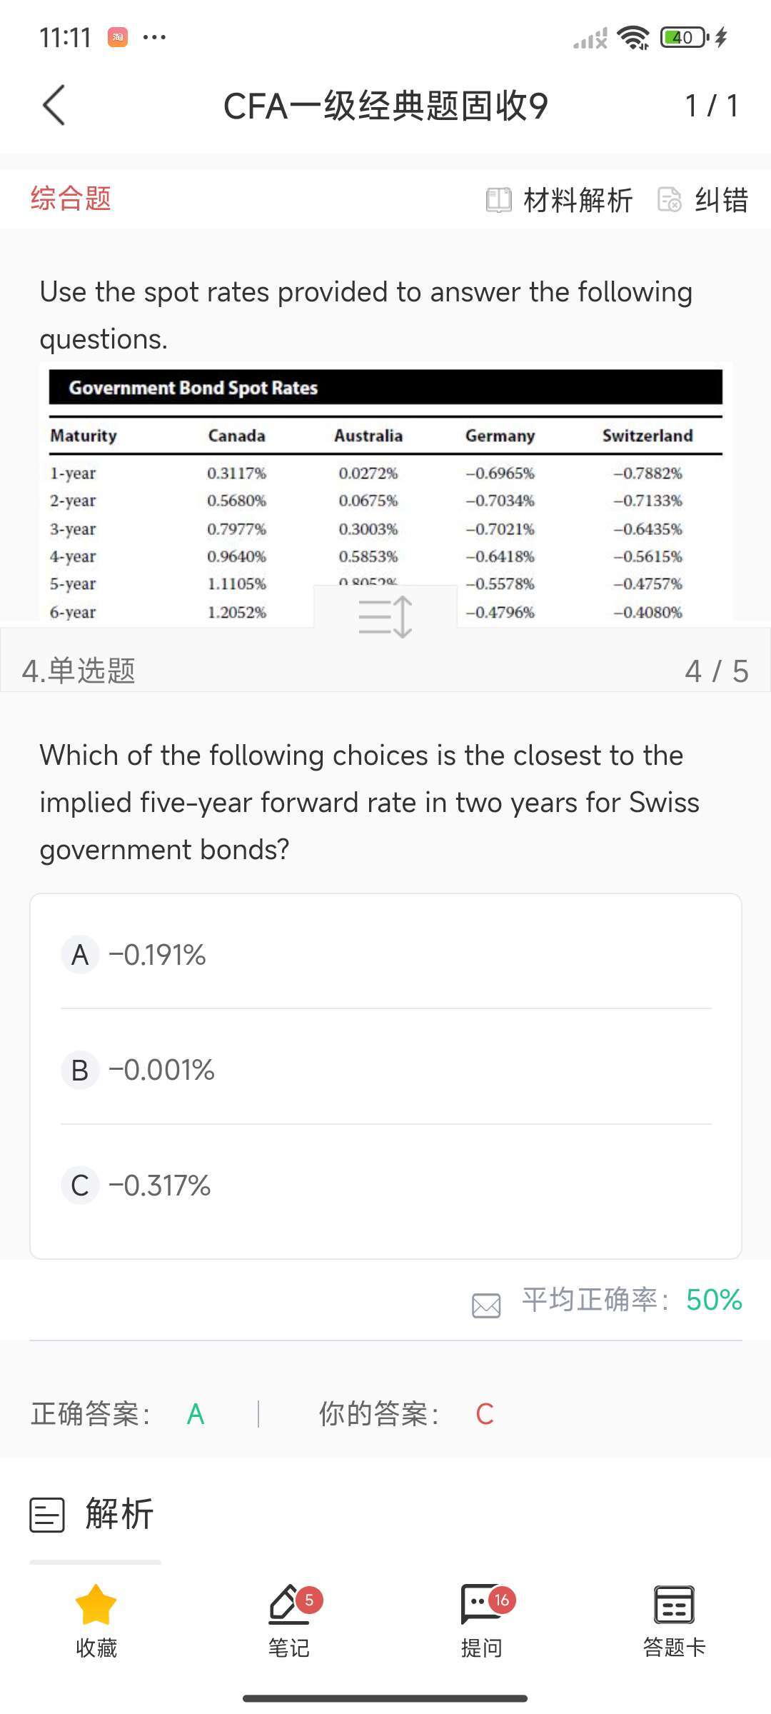The height and width of the screenshot is (1714, 771).
Task: Tap the 4.单选题 question header
Action: [x=79, y=671]
